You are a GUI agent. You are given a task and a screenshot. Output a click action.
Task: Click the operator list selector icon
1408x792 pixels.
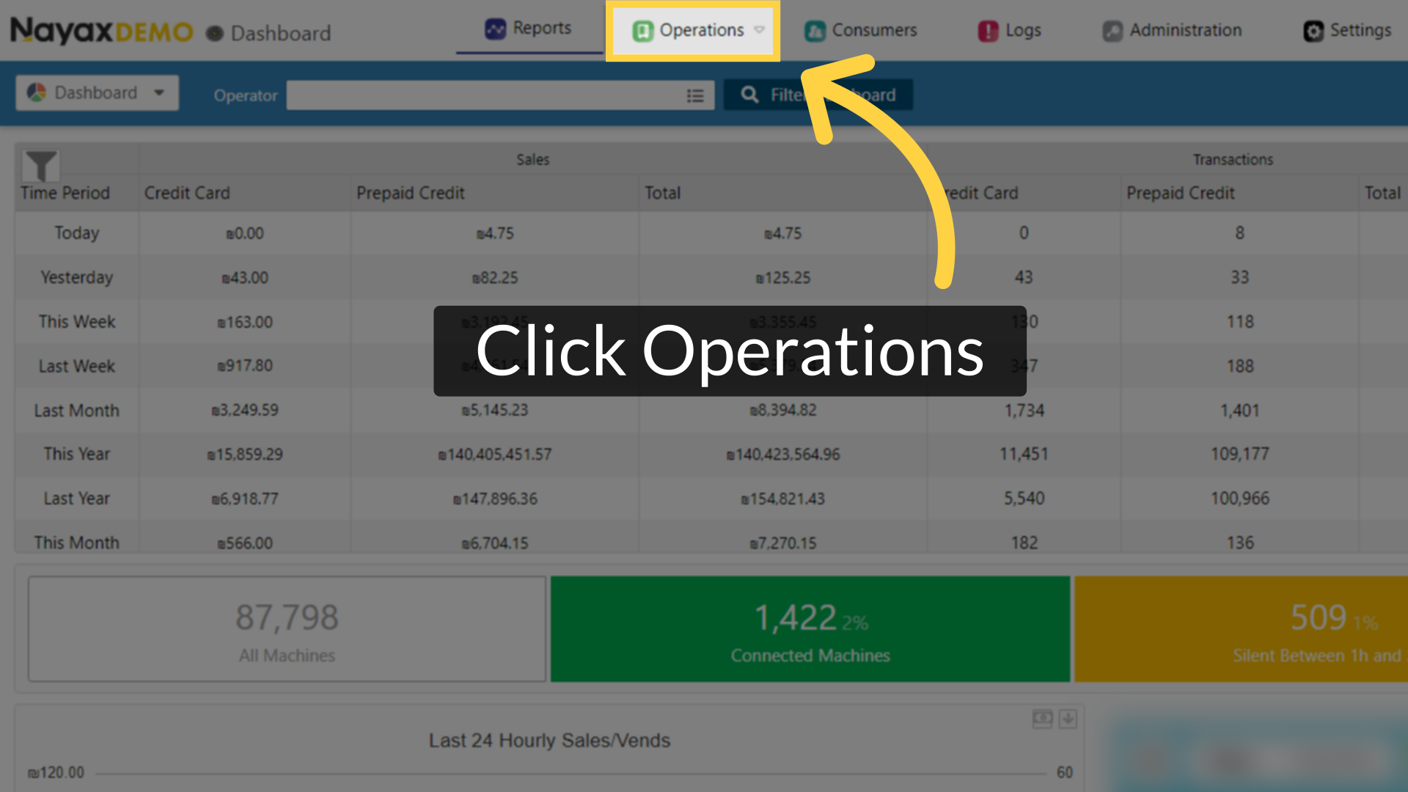click(695, 95)
